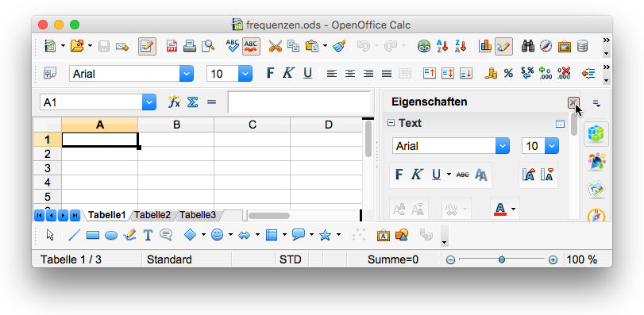
Task: Open sidebar settings menu icon
Action: 596,103
